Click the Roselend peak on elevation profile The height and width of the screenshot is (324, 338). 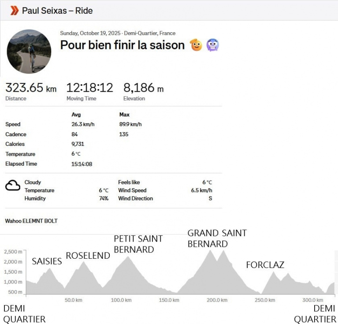(x=84, y=262)
